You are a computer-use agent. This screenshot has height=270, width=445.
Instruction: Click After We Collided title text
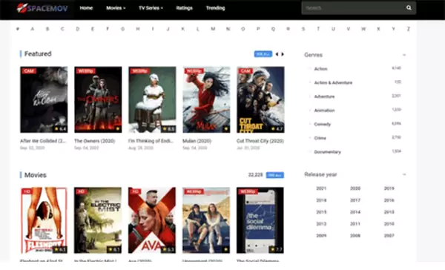[43, 141]
